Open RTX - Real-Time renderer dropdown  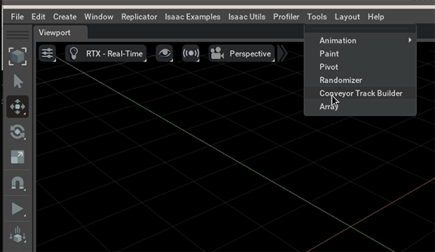[106, 53]
